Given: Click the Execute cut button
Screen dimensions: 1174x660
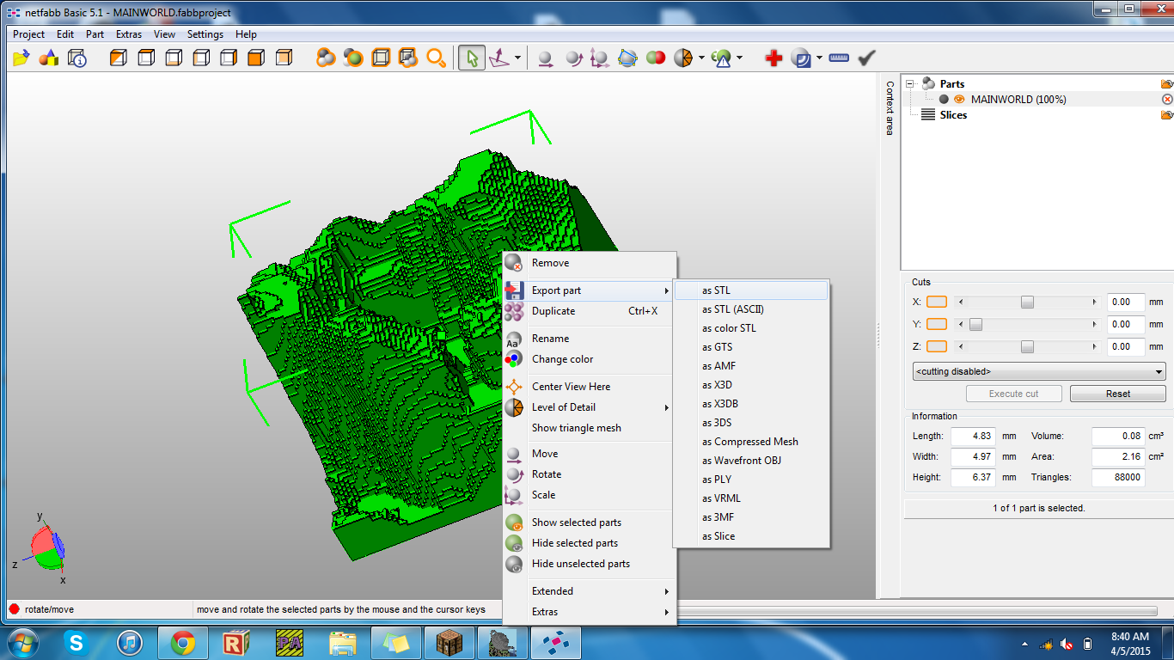Looking at the screenshot, I should (1013, 394).
